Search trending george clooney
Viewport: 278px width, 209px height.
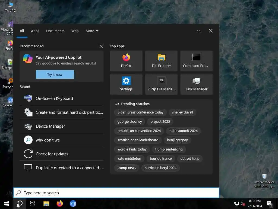[x=129, y=122]
